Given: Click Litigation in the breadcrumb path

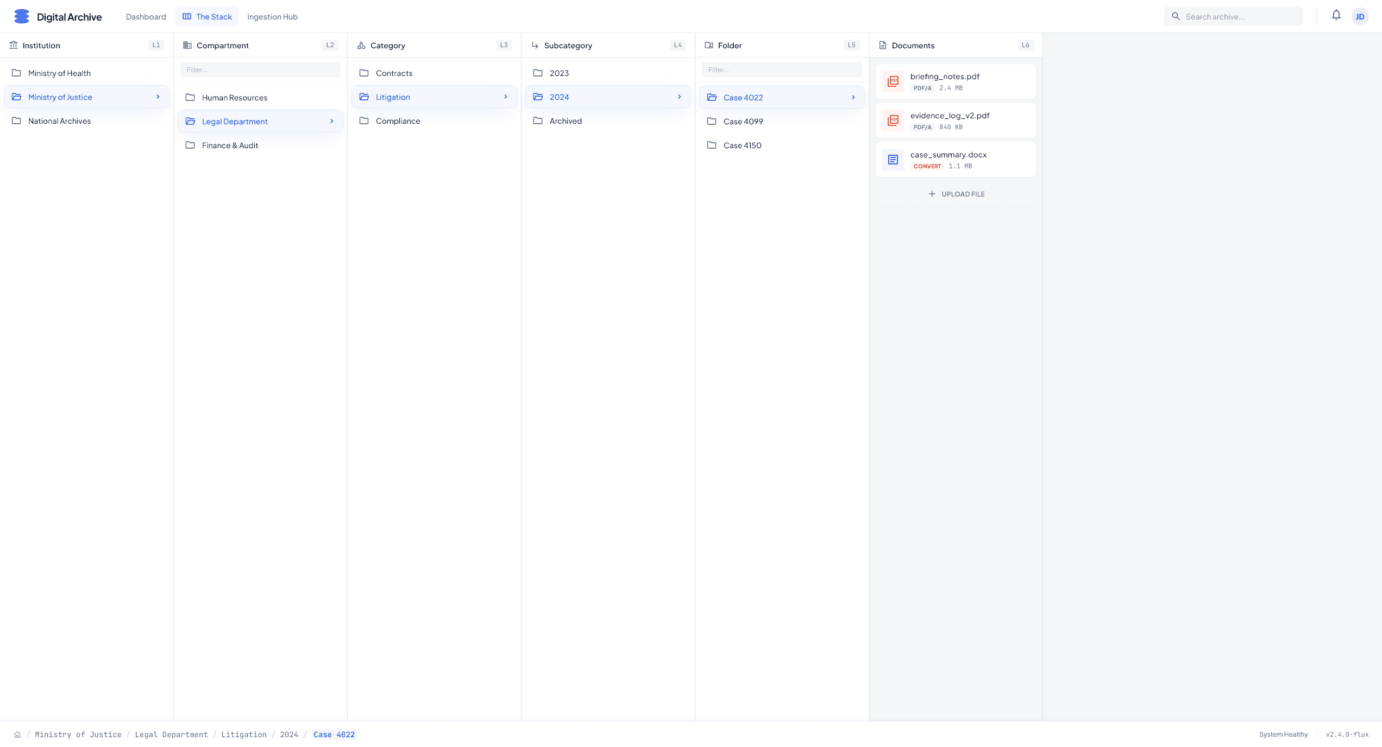Looking at the screenshot, I should tap(243, 735).
